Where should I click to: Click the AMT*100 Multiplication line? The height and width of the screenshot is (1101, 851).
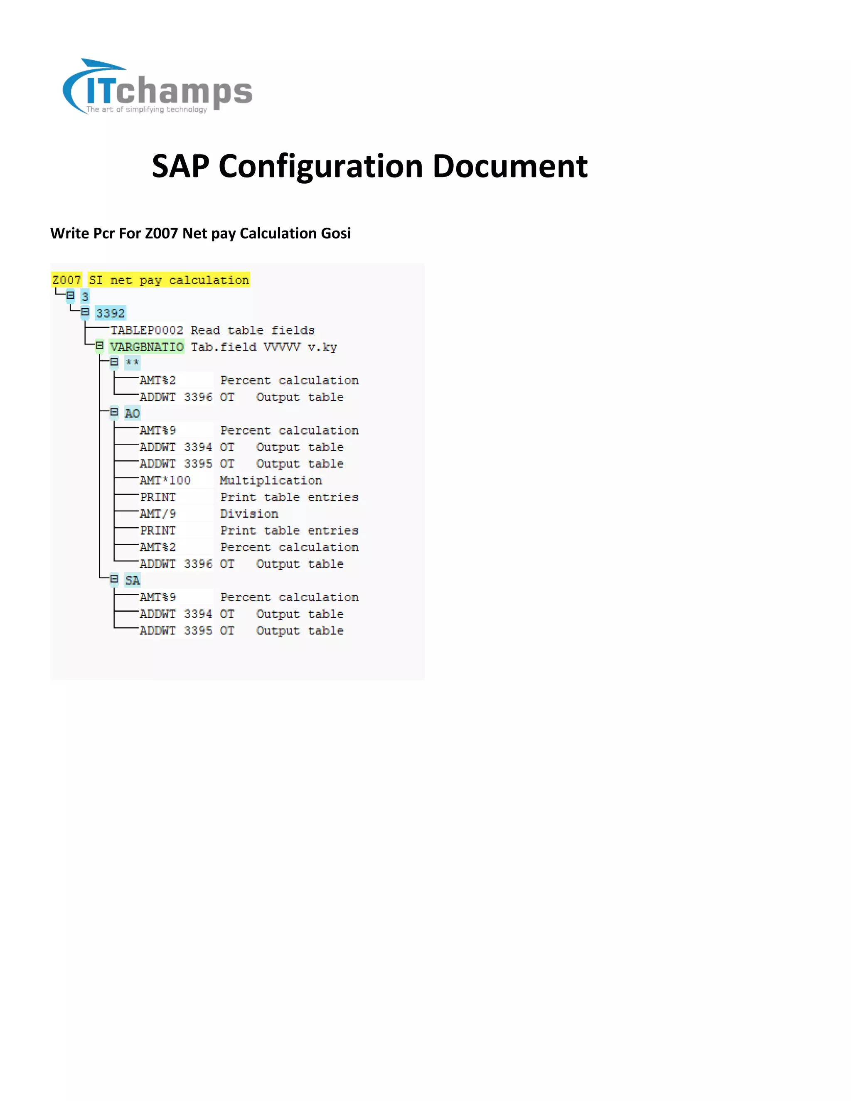coord(165,480)
